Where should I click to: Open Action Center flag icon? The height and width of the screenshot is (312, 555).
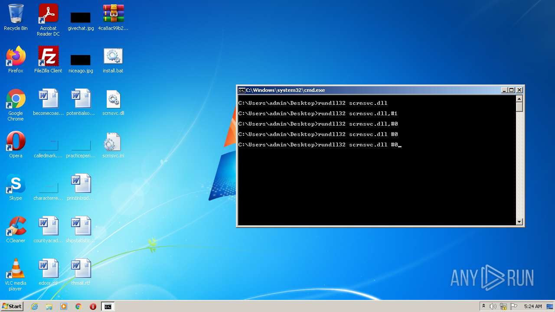click(513, 306)
